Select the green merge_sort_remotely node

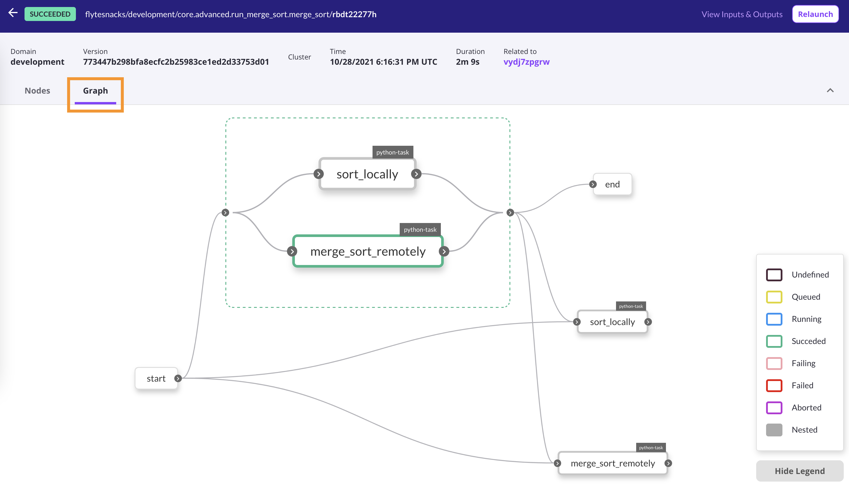pos(368,251)
